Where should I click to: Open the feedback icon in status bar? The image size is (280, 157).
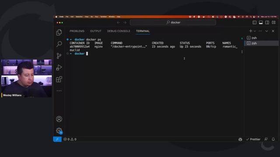(x=266, y=139)
